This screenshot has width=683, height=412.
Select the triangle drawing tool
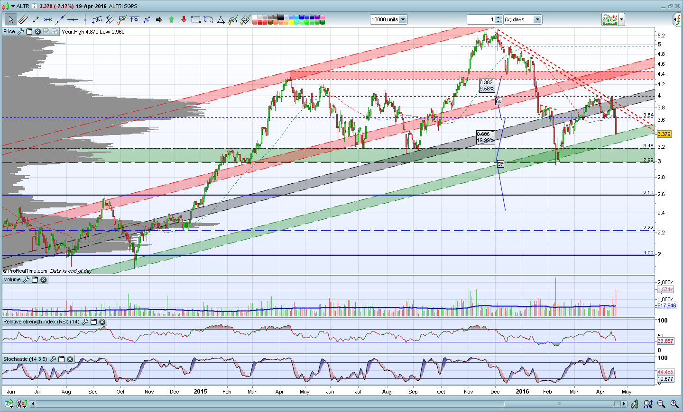point(221,19)
